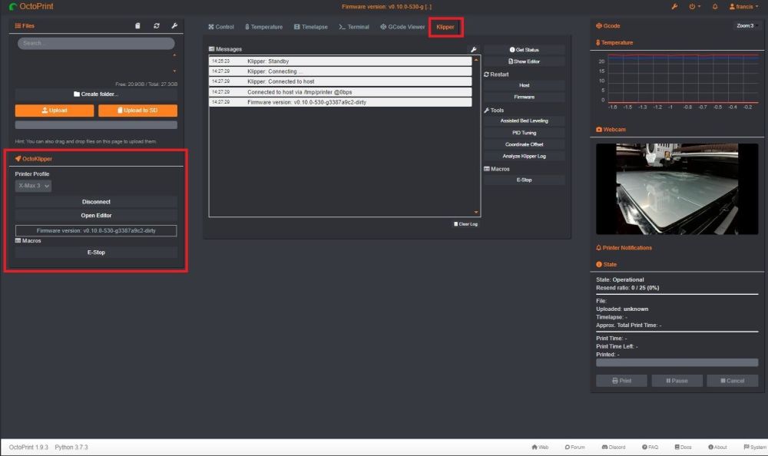This screenshot has height=456, width=768.
Task: Click the SD card icon in Files header
Action: tap(137, 26)
